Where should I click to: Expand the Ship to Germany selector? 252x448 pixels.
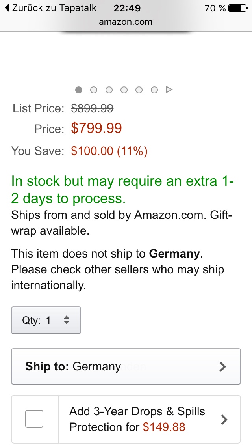pyautogui.click(x=126, y=366)
